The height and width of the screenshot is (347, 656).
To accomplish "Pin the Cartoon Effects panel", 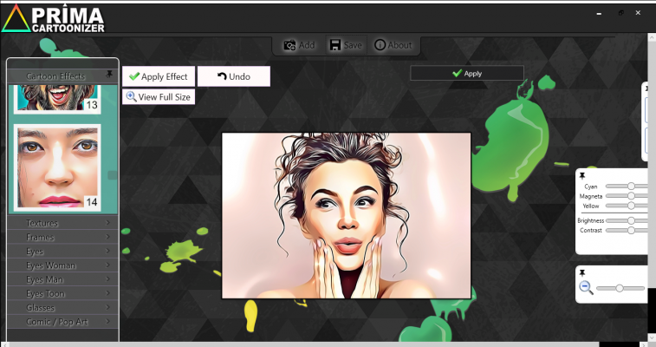I will coord(109,75).
